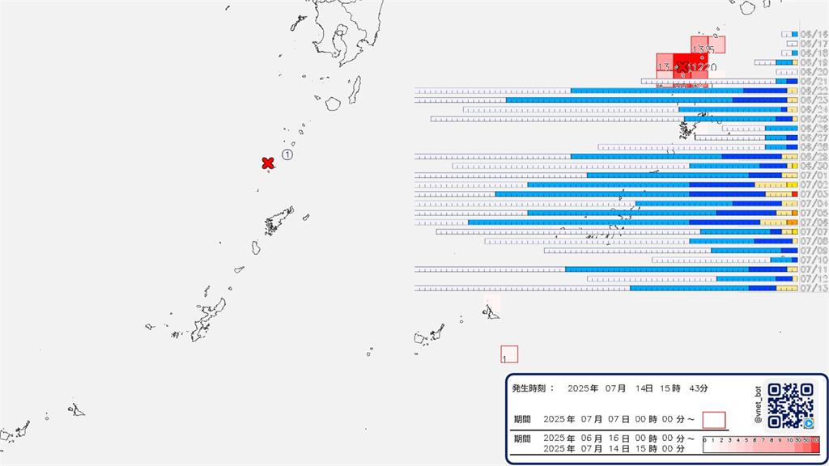
Task: Click the 06月 16日 period start date
Action: (605, 438)
